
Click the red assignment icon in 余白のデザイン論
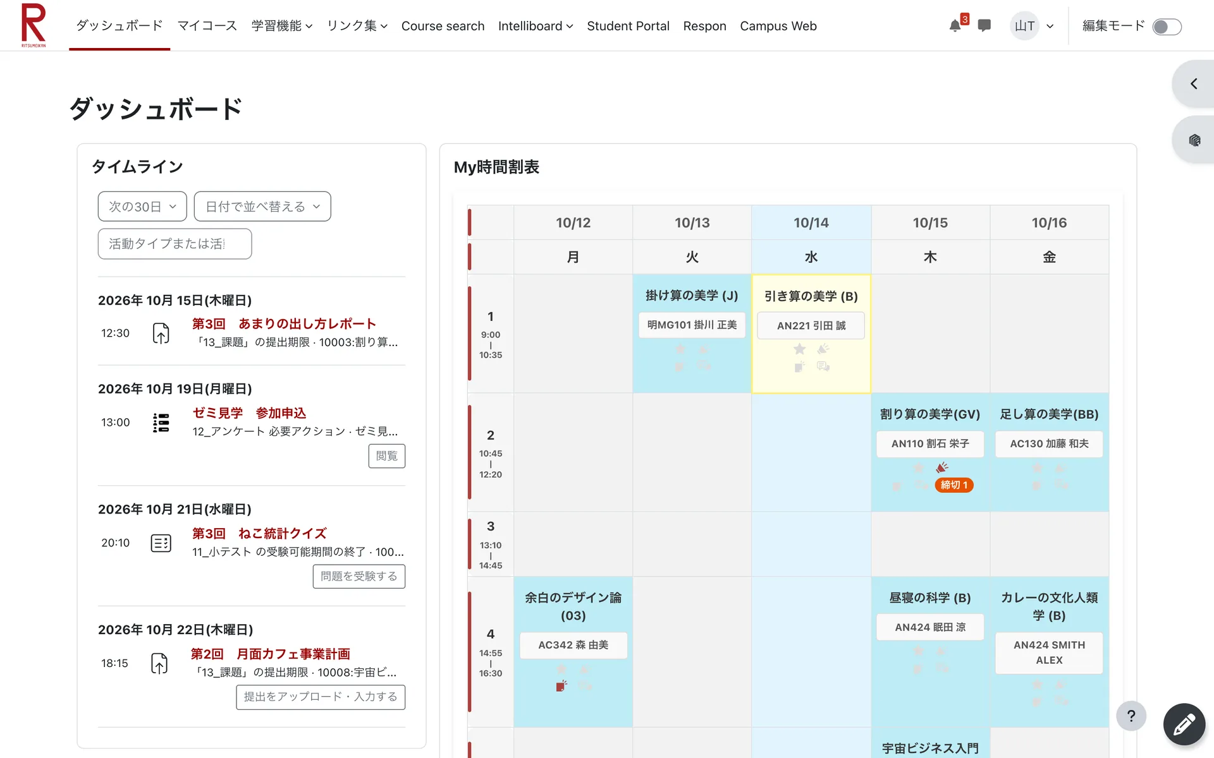click(x=561, y=686)
